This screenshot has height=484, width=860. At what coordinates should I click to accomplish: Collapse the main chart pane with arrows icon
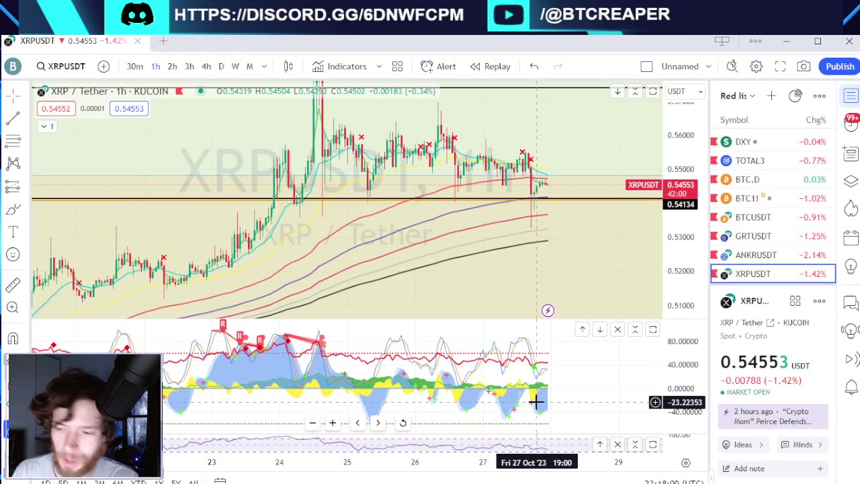[x=635, y=91]
